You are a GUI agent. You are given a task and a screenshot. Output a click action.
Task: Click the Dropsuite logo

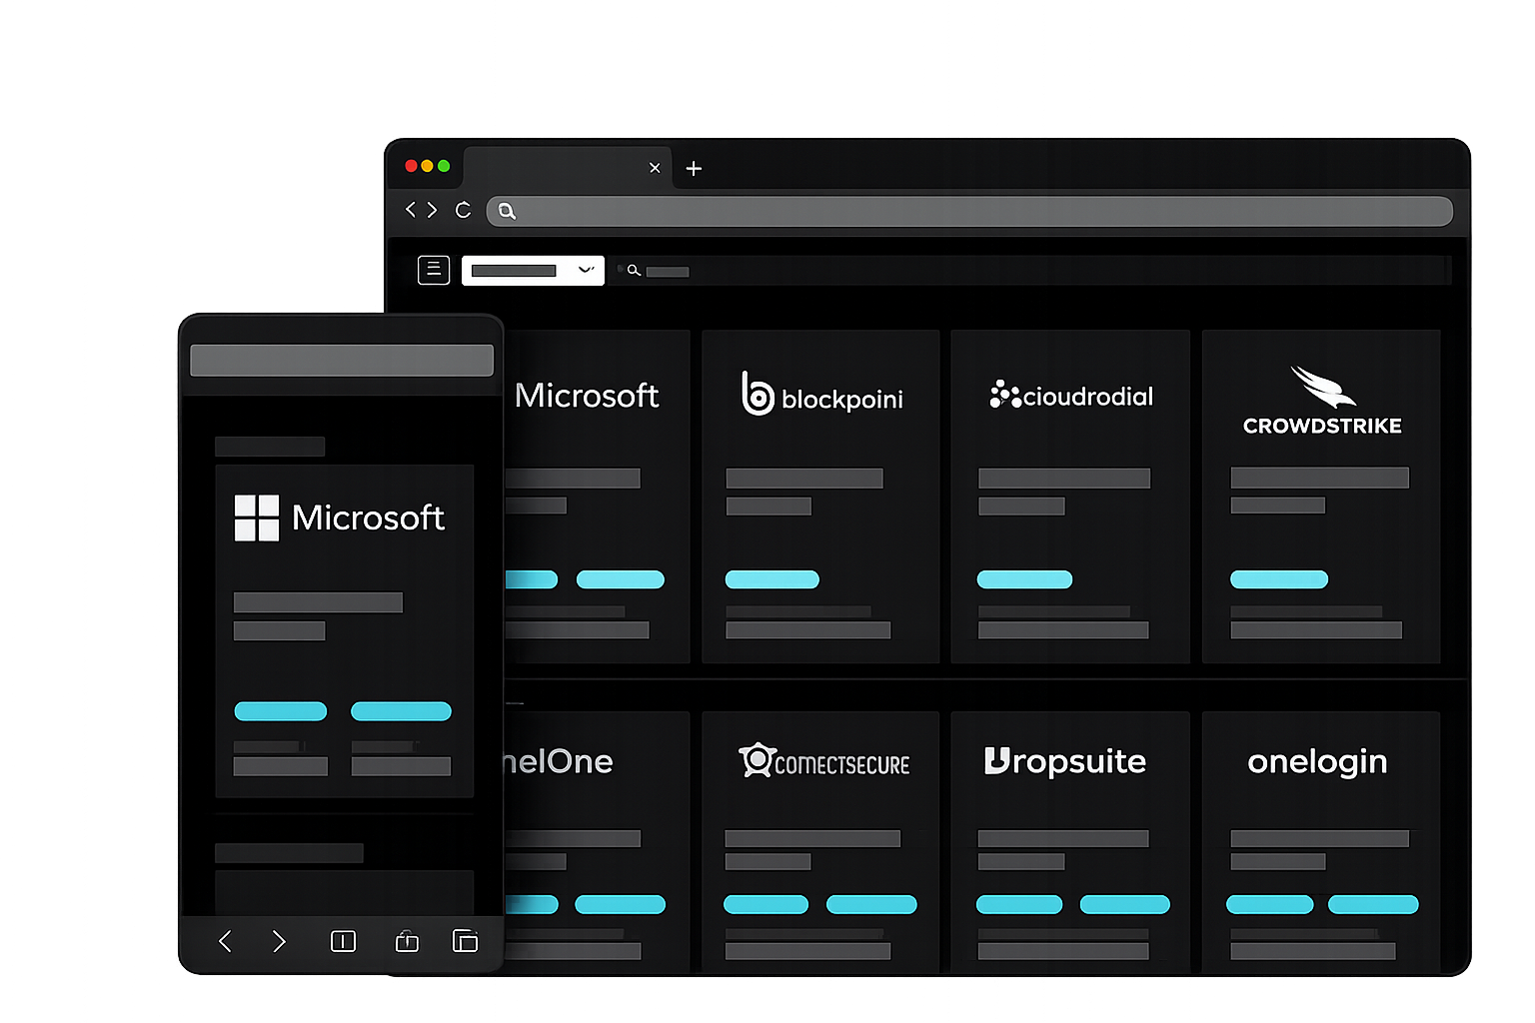(x=1065, y=761)
